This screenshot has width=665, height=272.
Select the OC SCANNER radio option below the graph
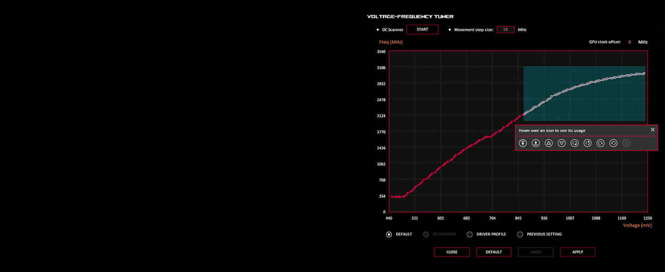click(x=426, y=234)
